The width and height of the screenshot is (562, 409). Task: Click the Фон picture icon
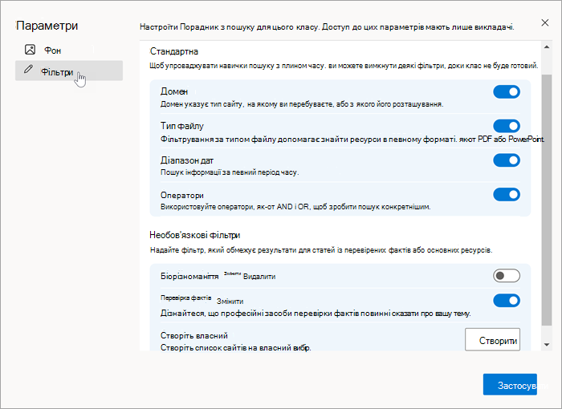coord(30,50)
